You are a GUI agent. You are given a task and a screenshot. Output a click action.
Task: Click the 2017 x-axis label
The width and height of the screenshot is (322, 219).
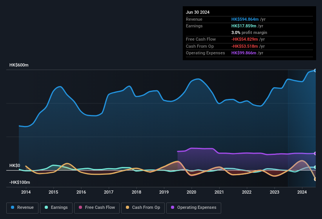click(109, 192)
